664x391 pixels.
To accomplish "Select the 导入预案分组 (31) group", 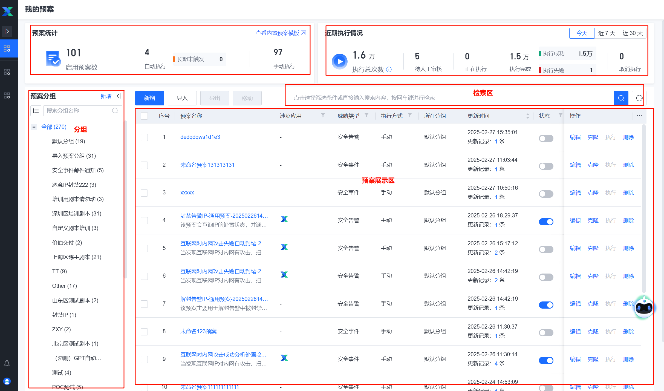I will point(74,156).
